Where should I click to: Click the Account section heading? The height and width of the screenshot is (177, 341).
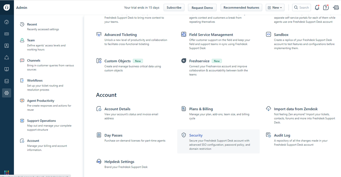pyautogui.click(x=106, y=95)
